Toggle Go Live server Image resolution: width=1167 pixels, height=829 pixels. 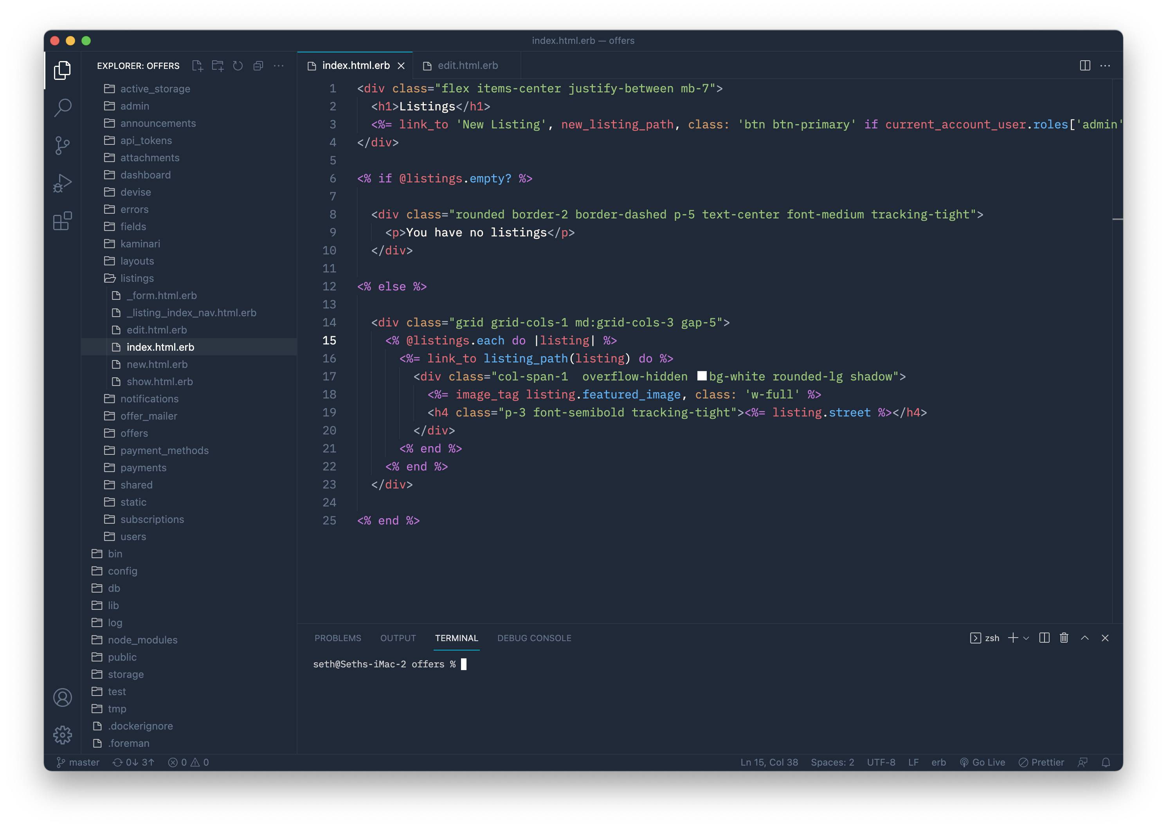(x=982, y=762)
